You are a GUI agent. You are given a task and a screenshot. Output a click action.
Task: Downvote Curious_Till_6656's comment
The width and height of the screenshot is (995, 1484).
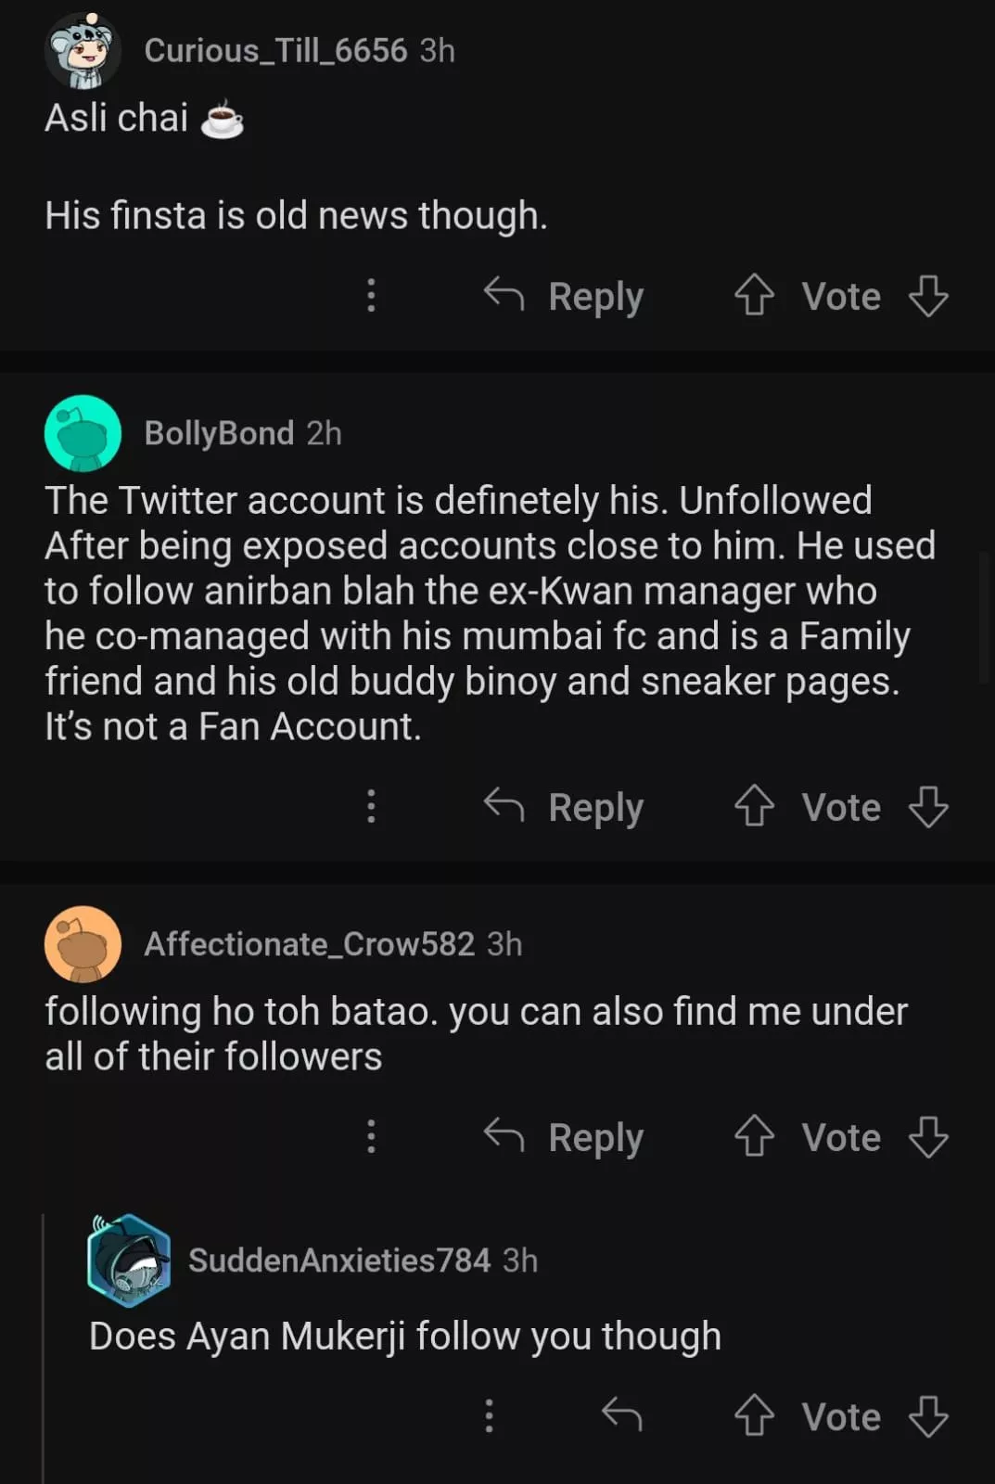point(928,296)
